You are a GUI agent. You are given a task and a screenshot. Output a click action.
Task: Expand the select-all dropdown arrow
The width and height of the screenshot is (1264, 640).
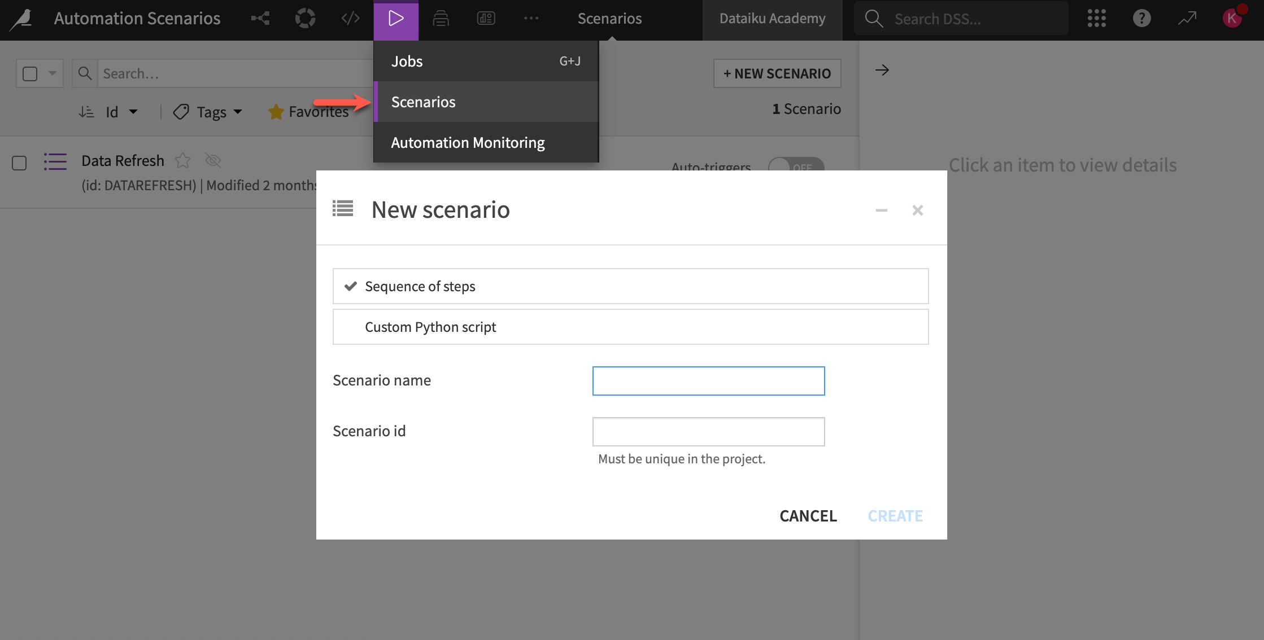[53, 73]
